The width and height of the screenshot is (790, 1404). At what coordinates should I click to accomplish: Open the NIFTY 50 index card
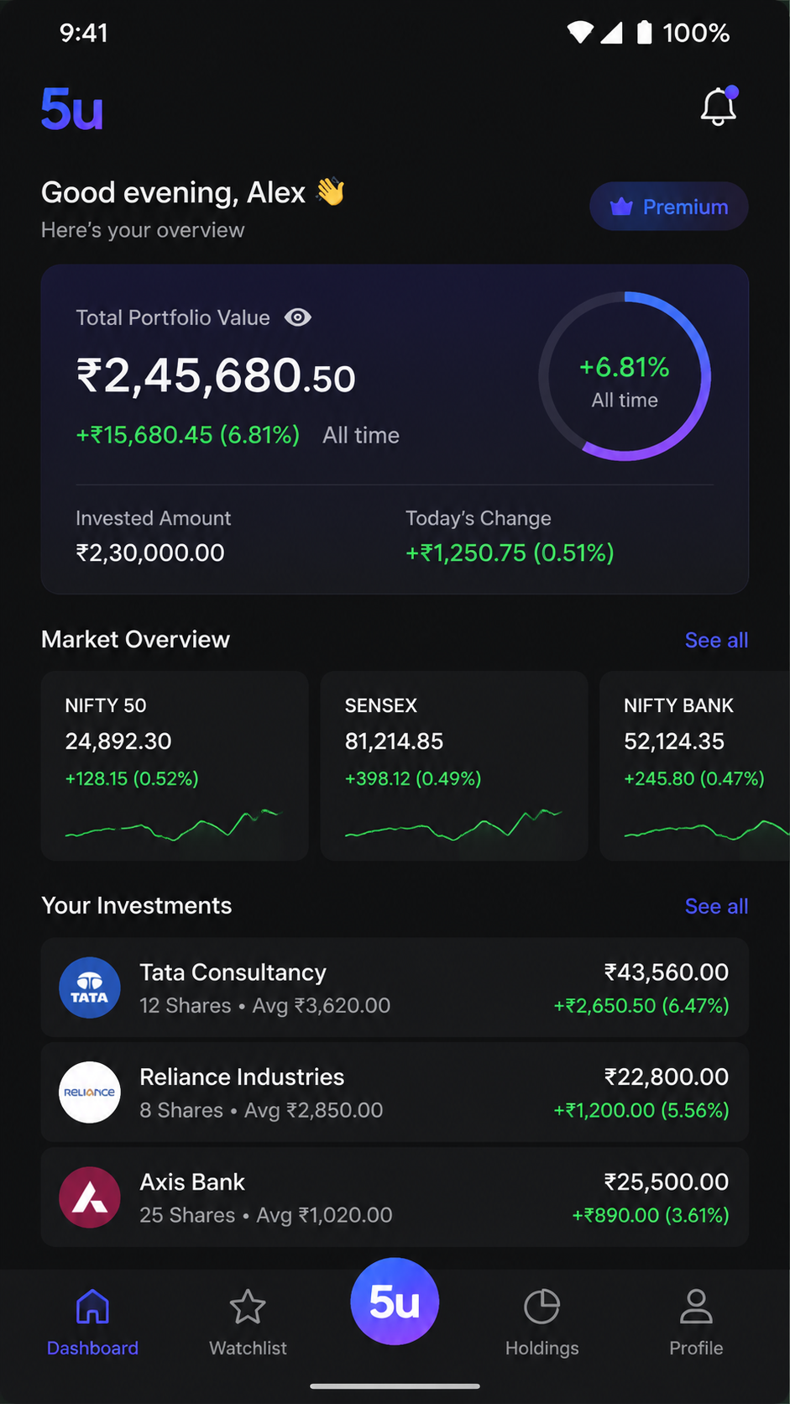coord(175,766)
